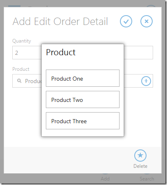Click the Product label above the search box
This screenshot has width=167, height=185.
point(21,69)
